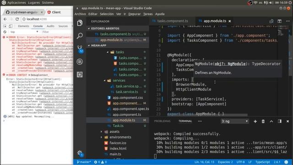The width and height of the screenshot is (293, 165).
Task: Open the Ayuda menu
Action: [160, 14]
